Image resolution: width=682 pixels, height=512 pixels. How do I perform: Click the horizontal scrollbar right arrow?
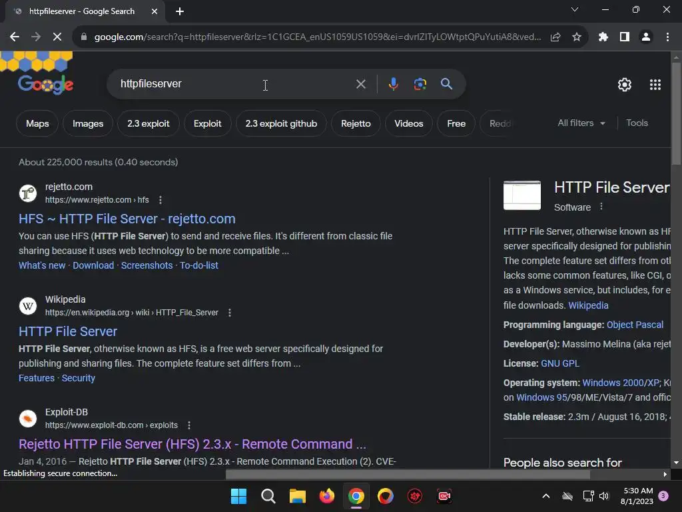[665, 474]
